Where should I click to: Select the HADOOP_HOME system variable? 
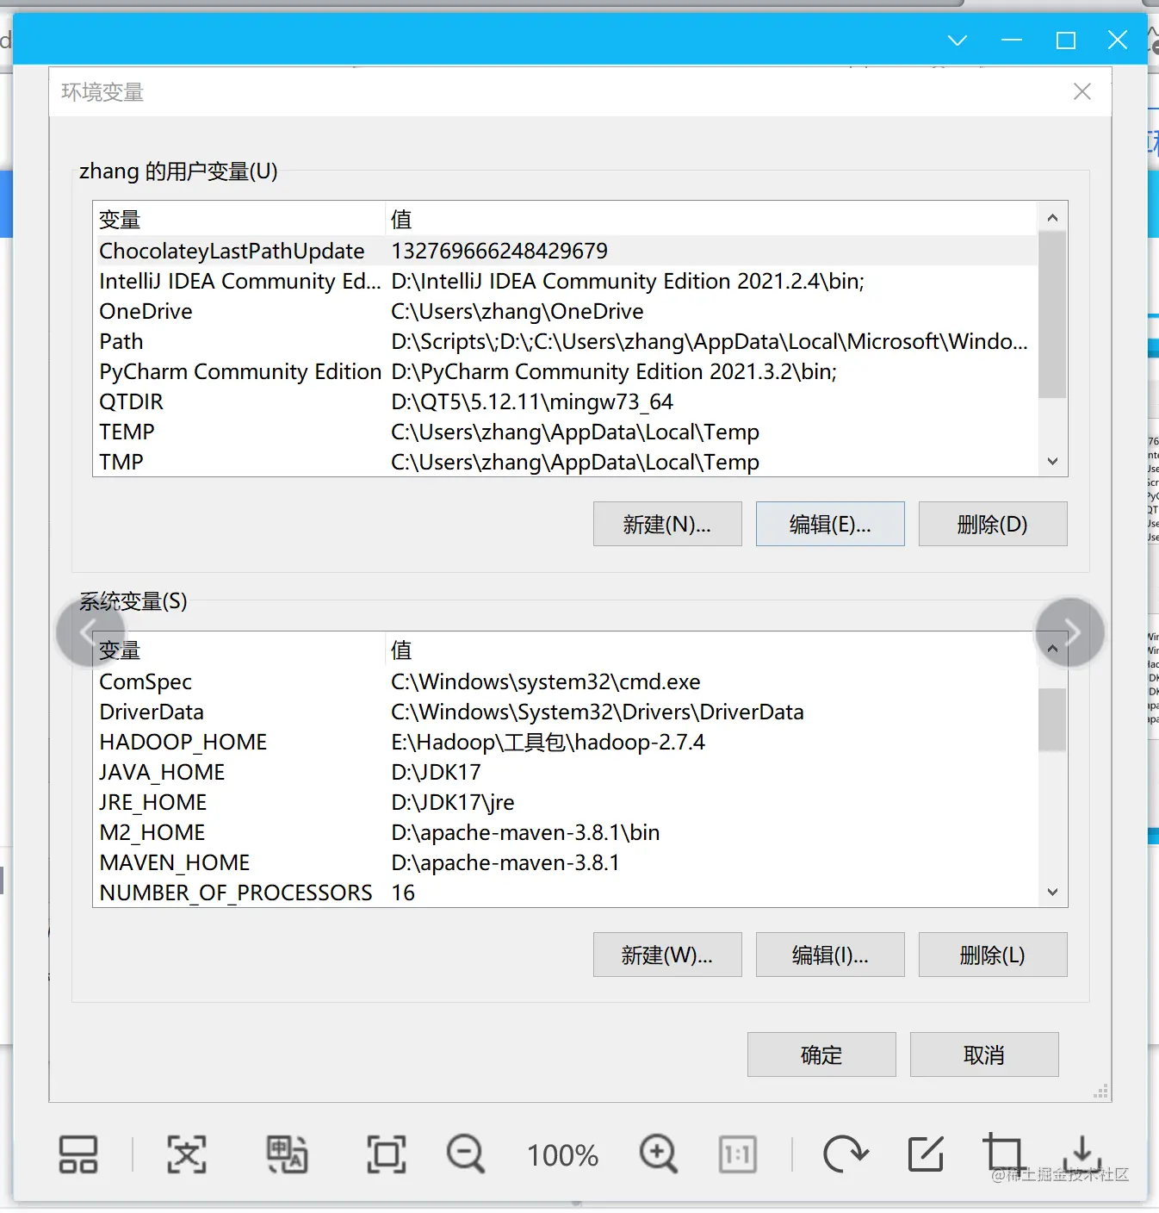pos(565,742)
